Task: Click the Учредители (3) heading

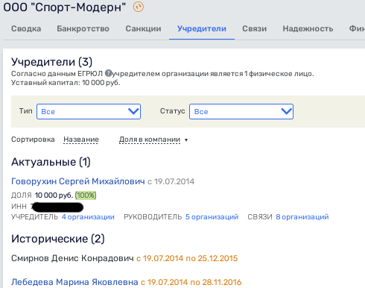Action: coord(51,62)
